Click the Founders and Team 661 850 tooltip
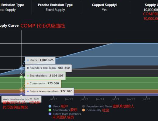This screenshot has height=121, width=158. click(48, 68)
